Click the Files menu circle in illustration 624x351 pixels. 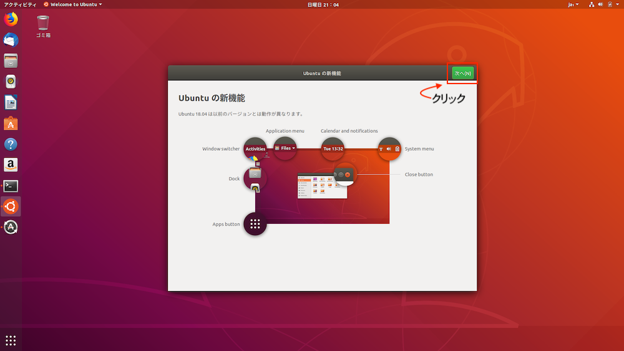pyautogui.click(x=285, y=148)
